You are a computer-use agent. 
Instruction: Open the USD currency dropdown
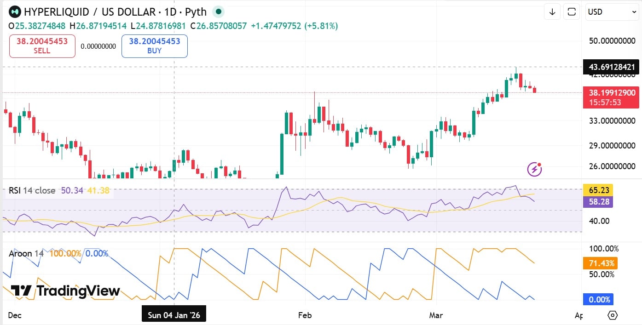point(612,11)
